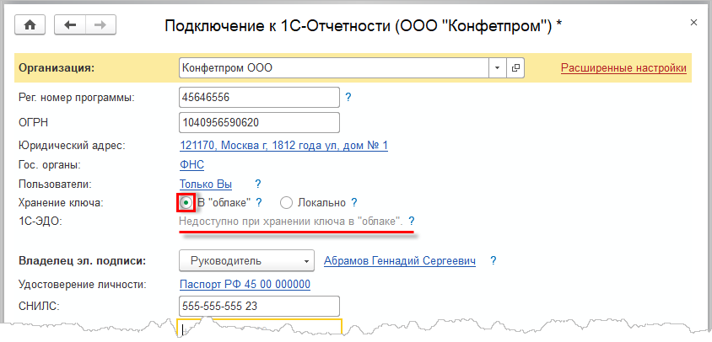Screen dimensions: 712x342
Task: Open Абрамов Геннадий Сергеевич link
Action: (400, 261)
